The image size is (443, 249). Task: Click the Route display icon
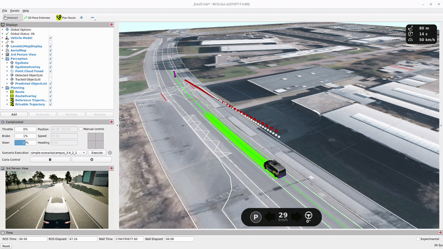tap(12, 92)
